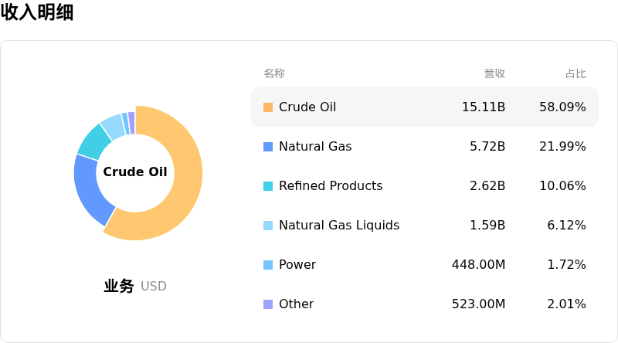The image size is (618, 343).
Task: Select the Natural Gas Liquids row label
Action: 339,226
